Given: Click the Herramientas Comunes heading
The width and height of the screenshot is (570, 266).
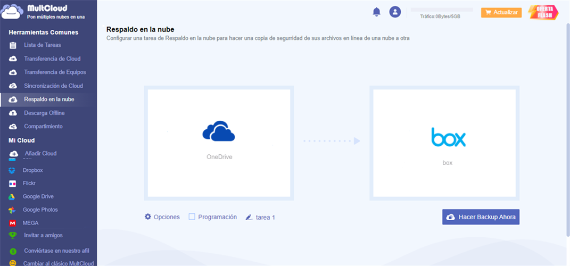Looking at the screenshot, I should [43, 32].
